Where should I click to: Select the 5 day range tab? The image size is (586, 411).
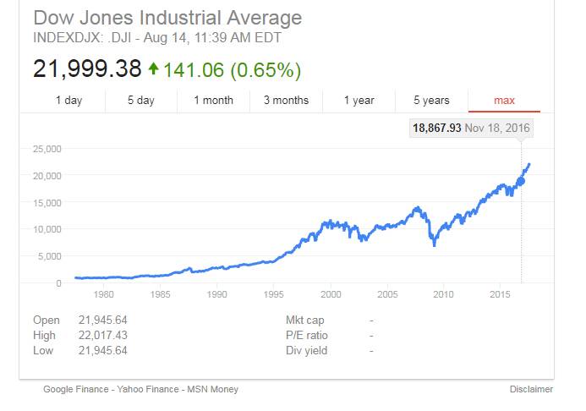point(141,100)
